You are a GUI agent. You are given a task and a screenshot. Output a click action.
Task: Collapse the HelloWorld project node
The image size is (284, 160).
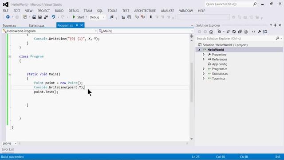click(199, 50)
